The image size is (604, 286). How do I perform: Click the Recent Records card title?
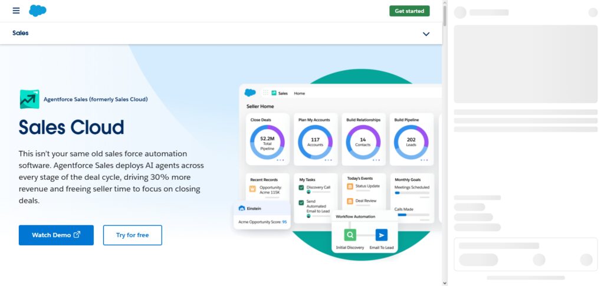[x=264, y=180]
